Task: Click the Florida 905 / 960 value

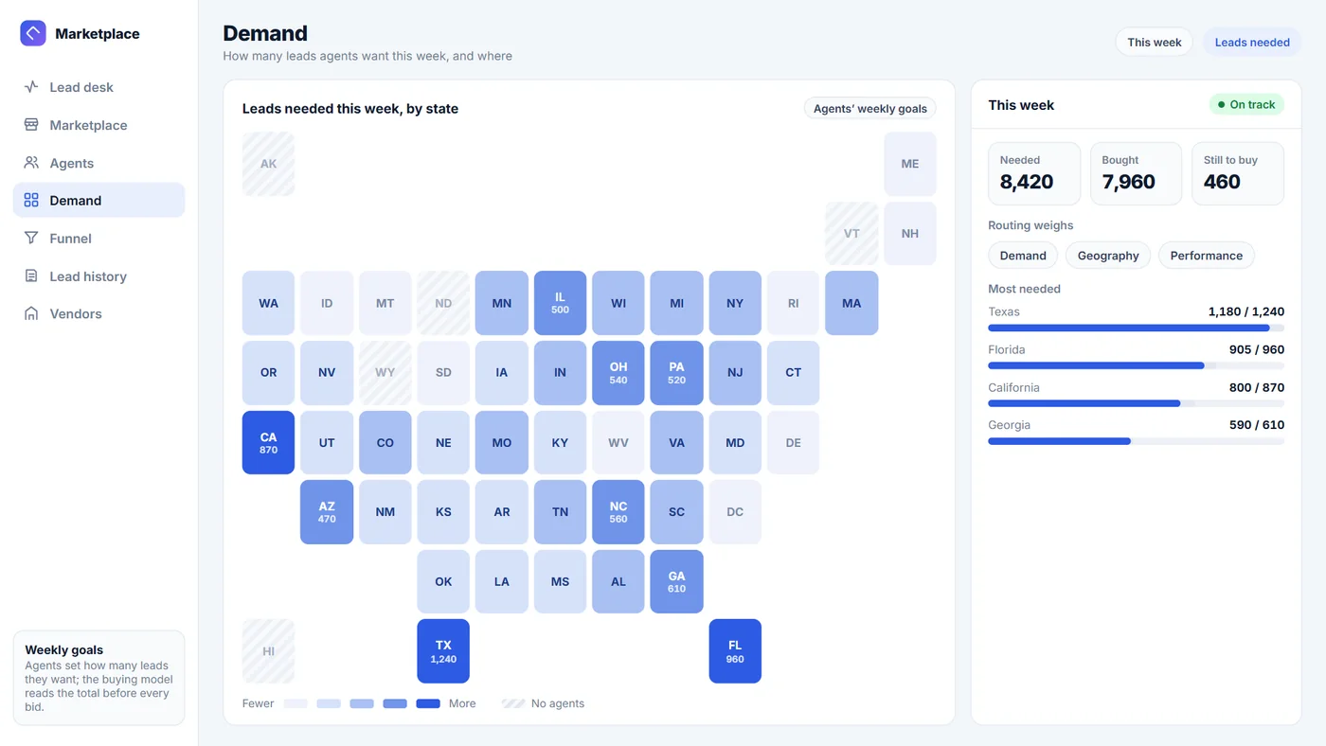Action: pos(1256,349)
